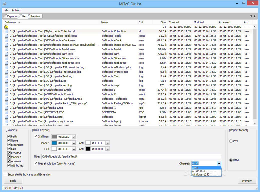This screenshot has width=260, height=192.
Task: Collapse the Charset dropdown arrow
Action: point(219,163)
